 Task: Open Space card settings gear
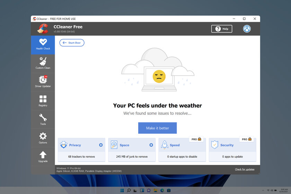(151, 145)
